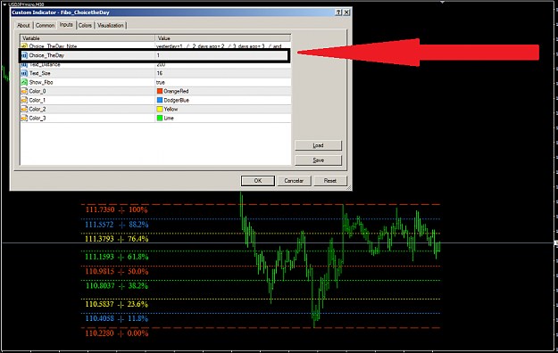The image size is (558, 353).
Task: Click the 110.4058 11.8% Fibo label
Action: 117,318
